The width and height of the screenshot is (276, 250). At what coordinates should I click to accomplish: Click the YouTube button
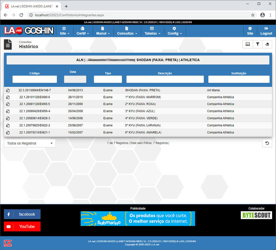22,226
